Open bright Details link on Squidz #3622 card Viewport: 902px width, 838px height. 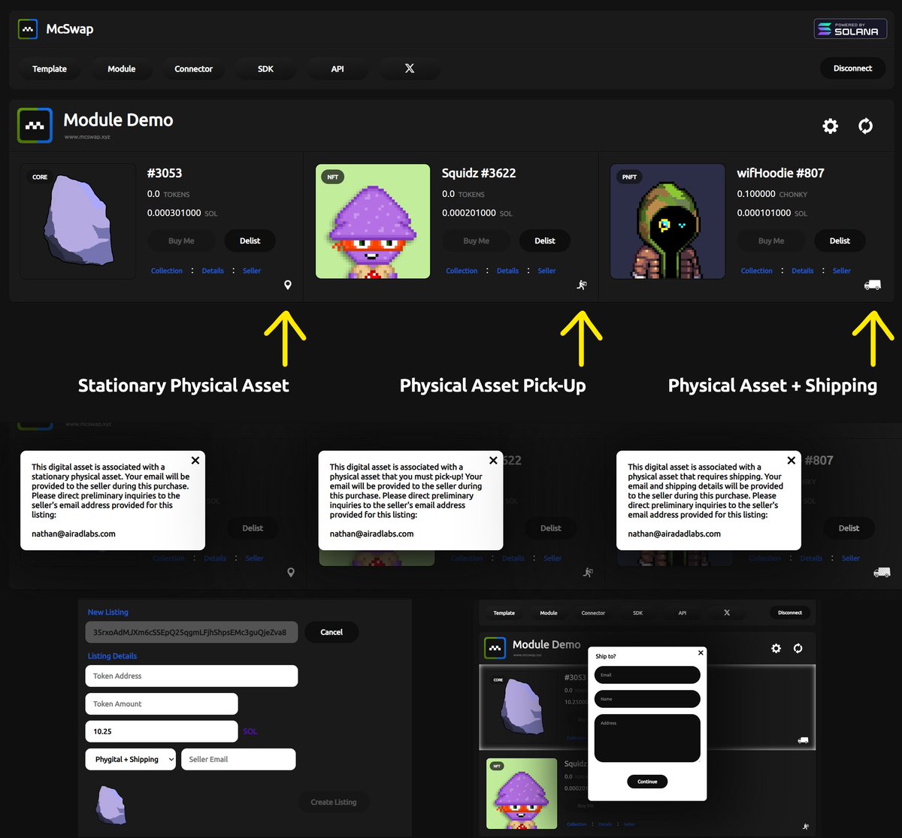[x=507, y=271]
